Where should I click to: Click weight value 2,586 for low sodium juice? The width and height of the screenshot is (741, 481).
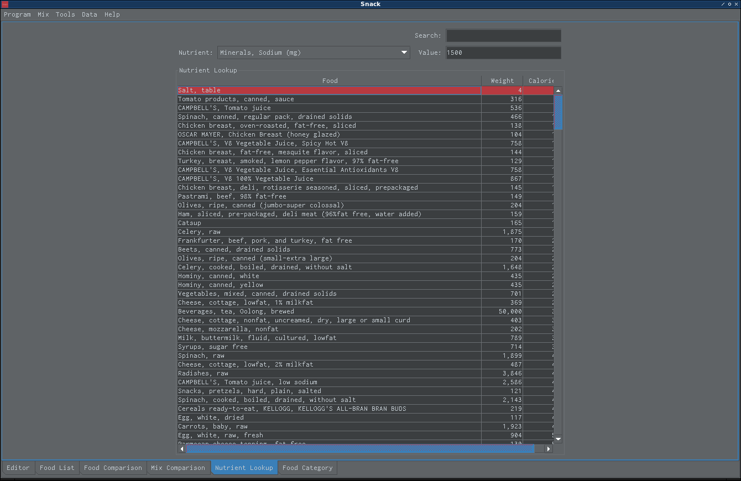point(502,382)
